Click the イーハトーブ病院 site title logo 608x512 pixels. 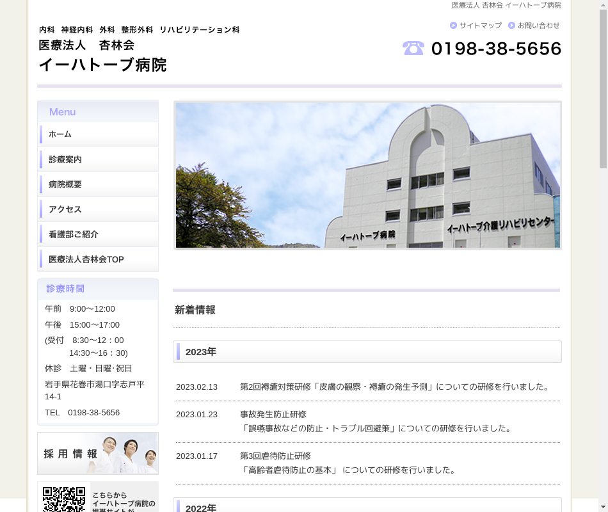click(x=102, y=64)
